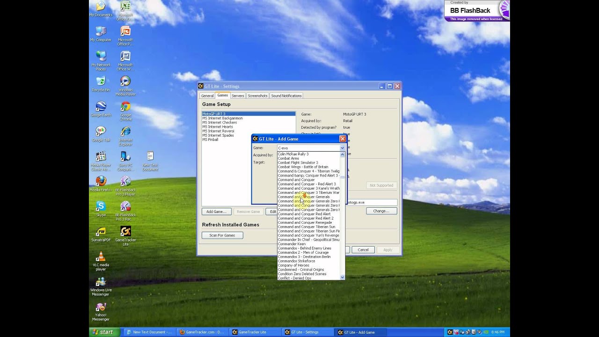Click scroll-up arrow in game list
This screenshot has width=599, height=337.
click(x=342, y=154)
